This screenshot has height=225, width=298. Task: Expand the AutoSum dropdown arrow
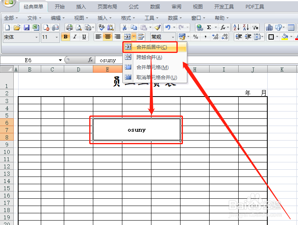coord(216,27)
